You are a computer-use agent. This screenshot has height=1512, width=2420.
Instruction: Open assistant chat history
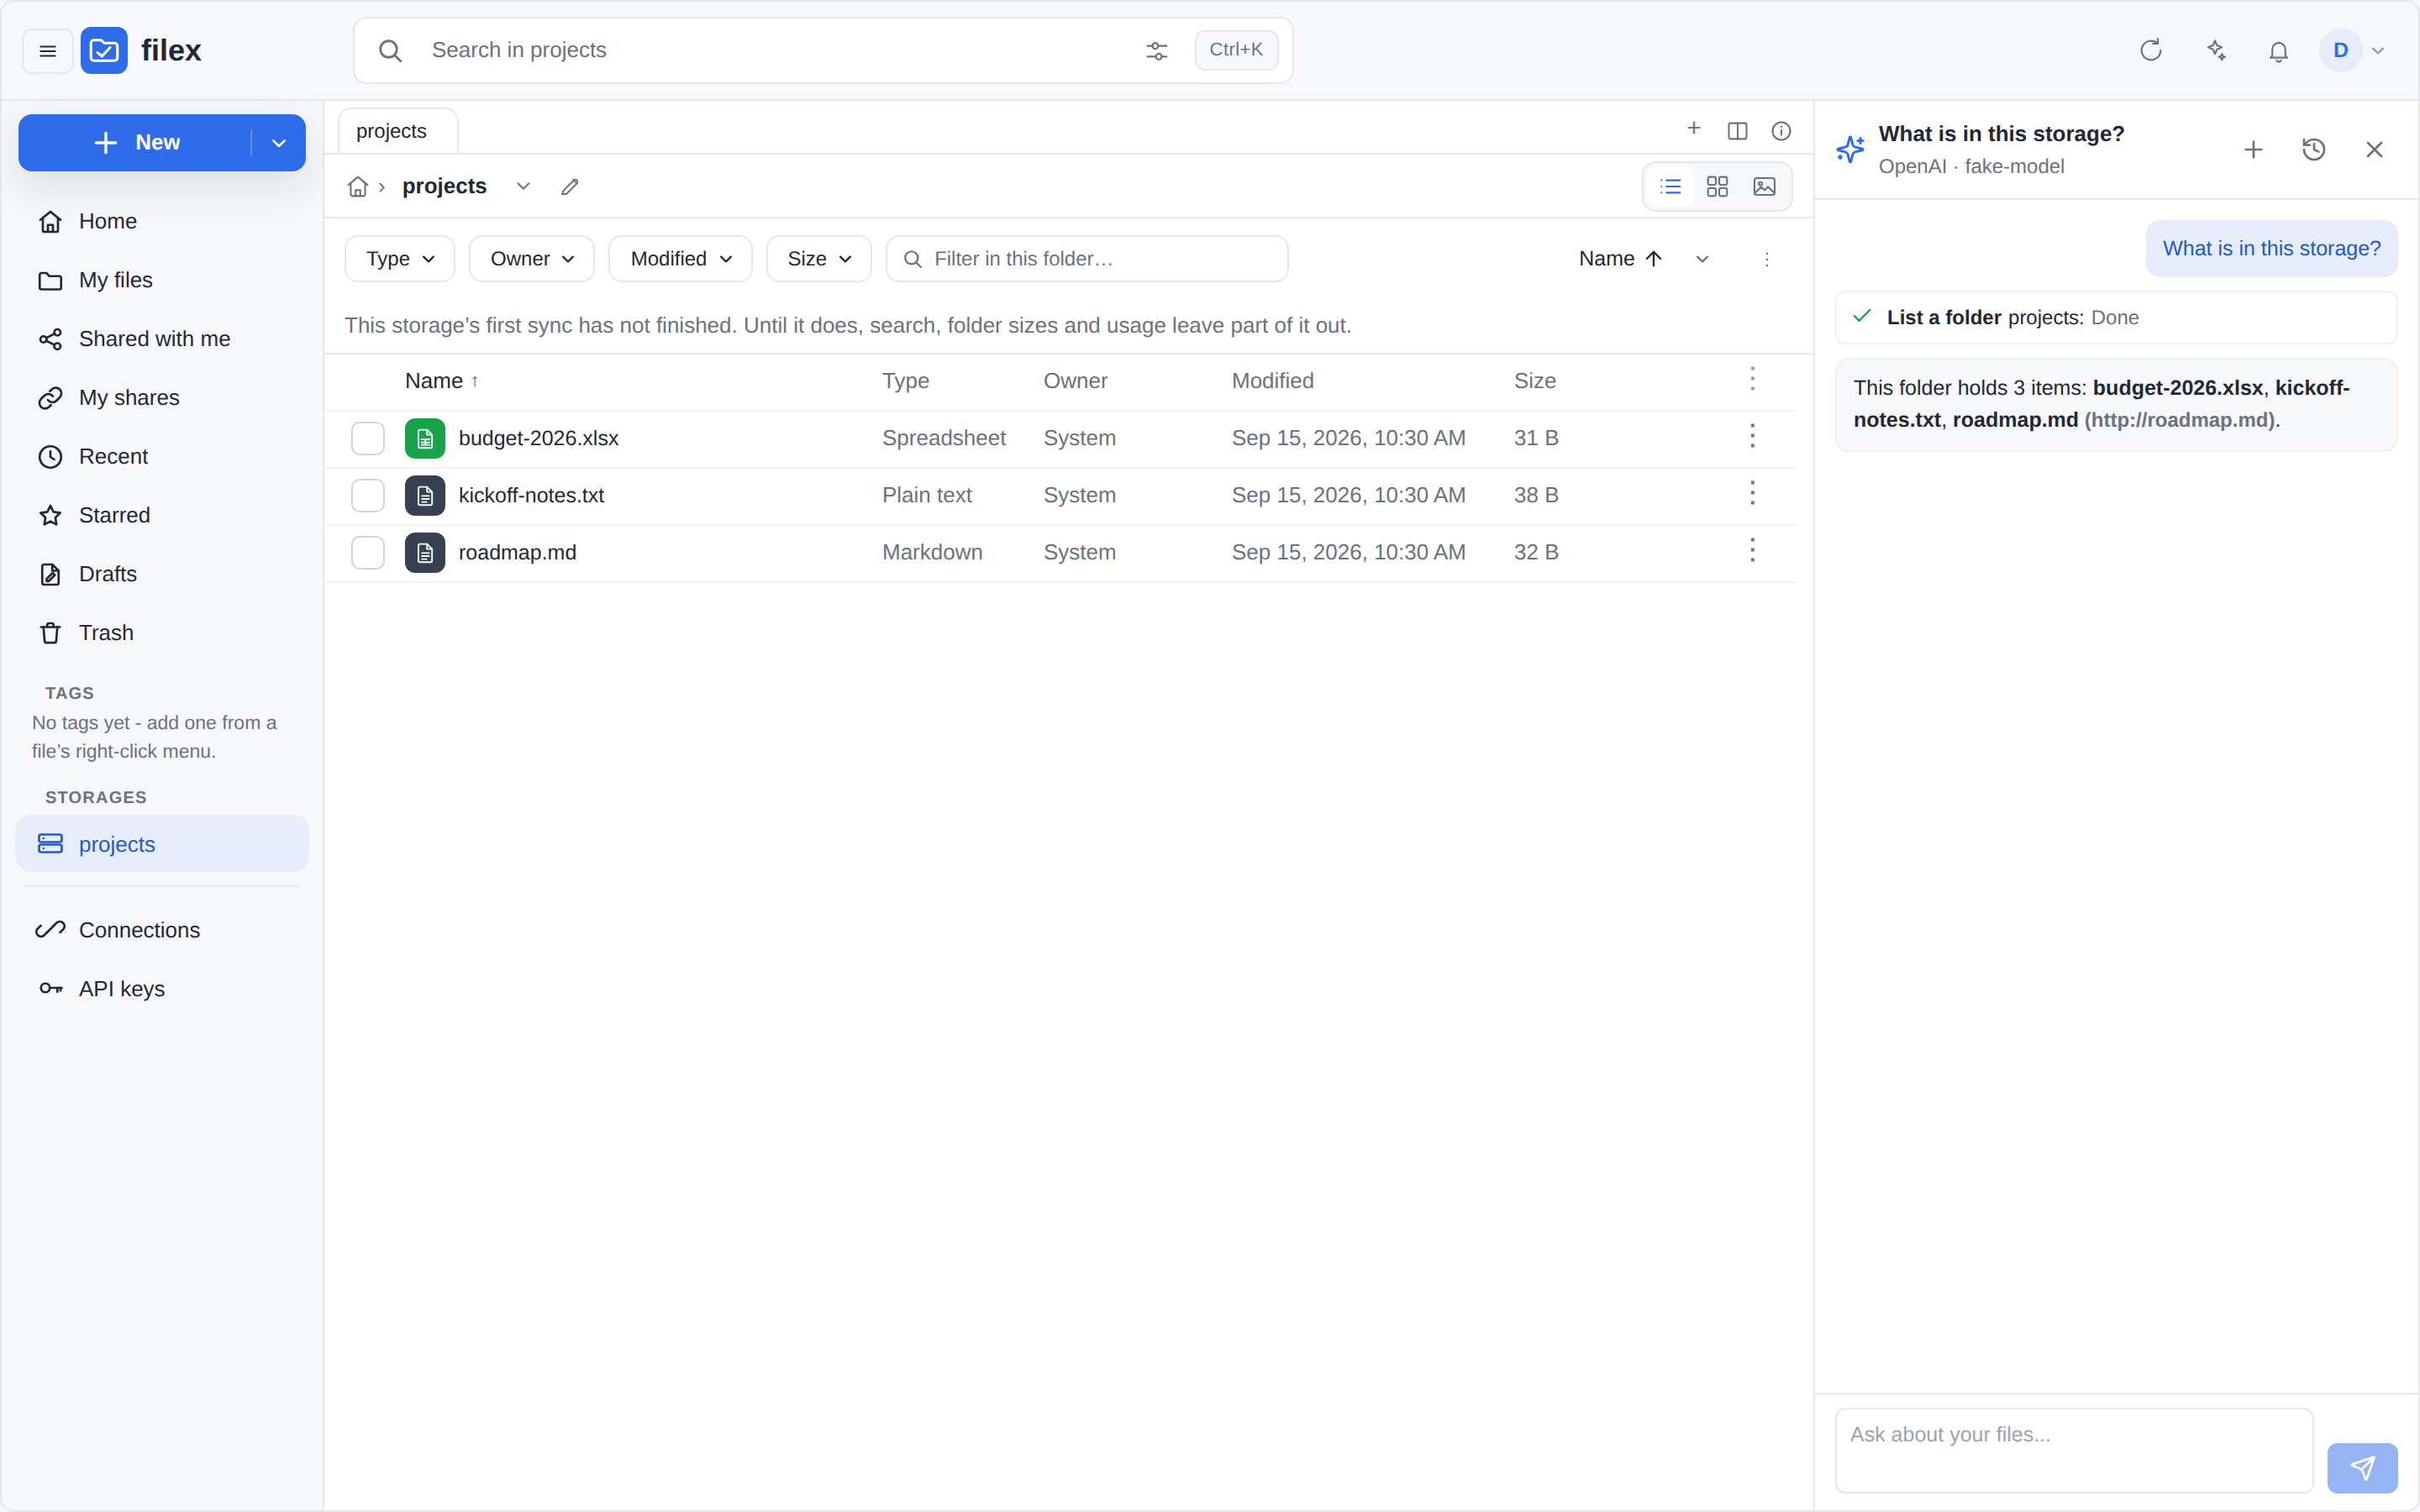pos(2313,150)
